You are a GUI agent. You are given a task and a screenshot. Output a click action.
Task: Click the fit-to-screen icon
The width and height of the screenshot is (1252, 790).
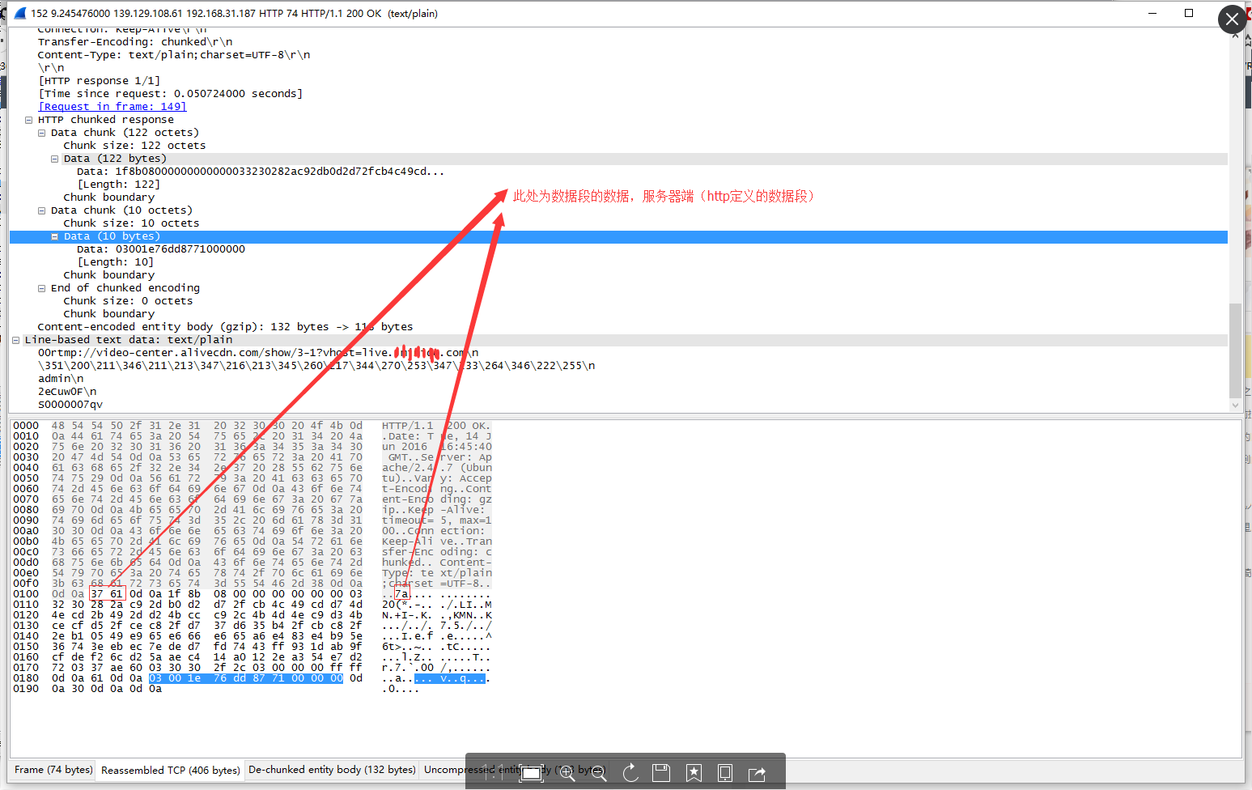(x=532, y=773)
